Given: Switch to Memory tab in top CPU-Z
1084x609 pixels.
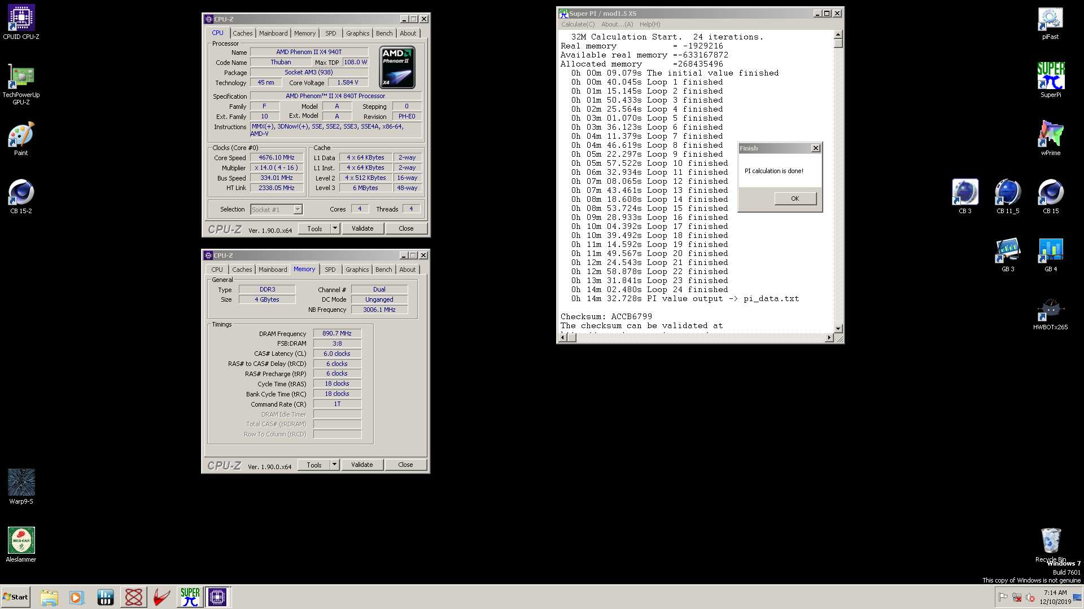Looking at the screenshot, I should [305, 33].
